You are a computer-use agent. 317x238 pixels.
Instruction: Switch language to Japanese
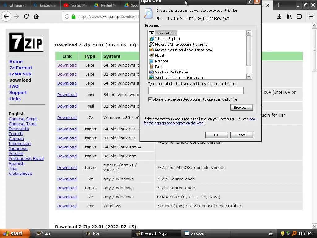click(x=18, y=148)
